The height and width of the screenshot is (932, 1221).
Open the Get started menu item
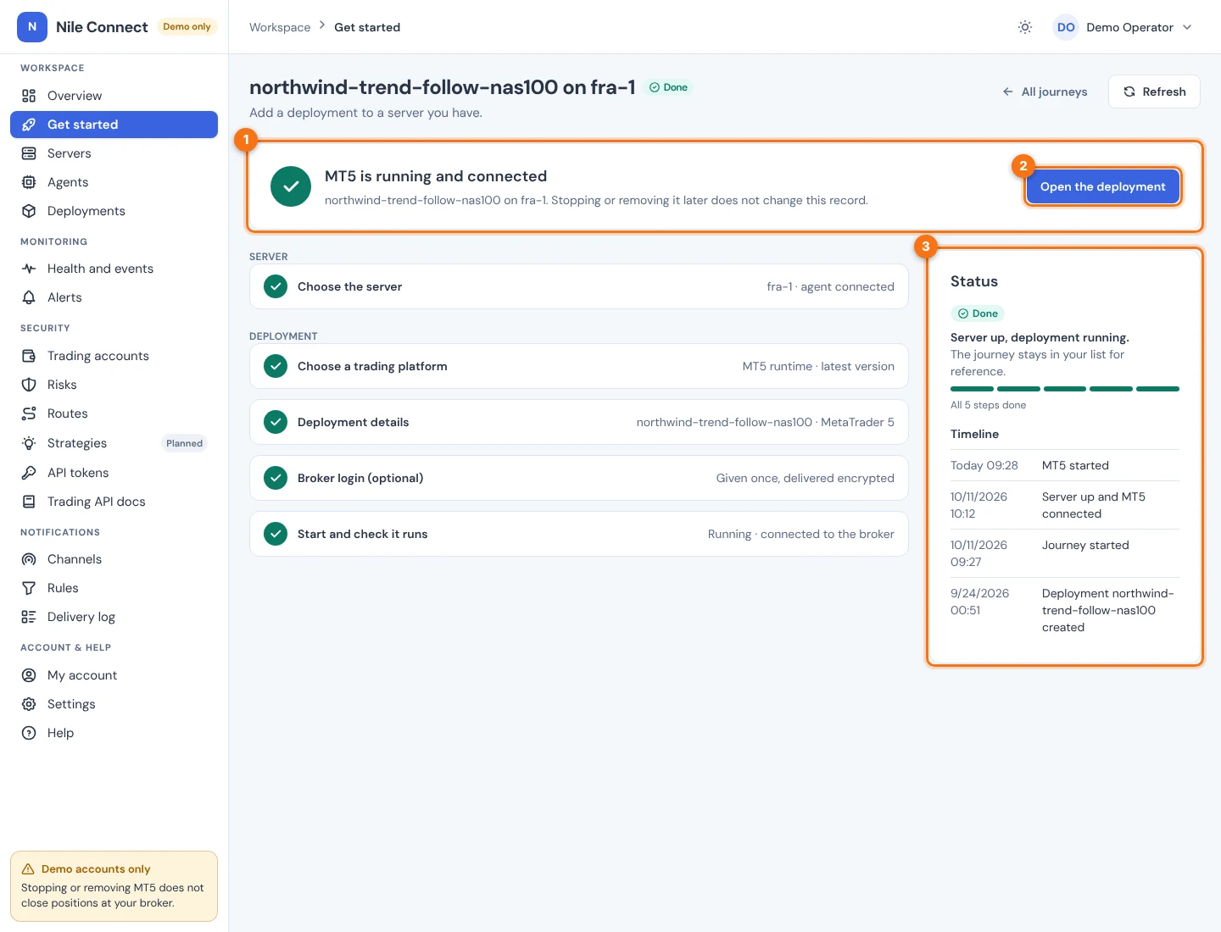click(x=114, y=125)
